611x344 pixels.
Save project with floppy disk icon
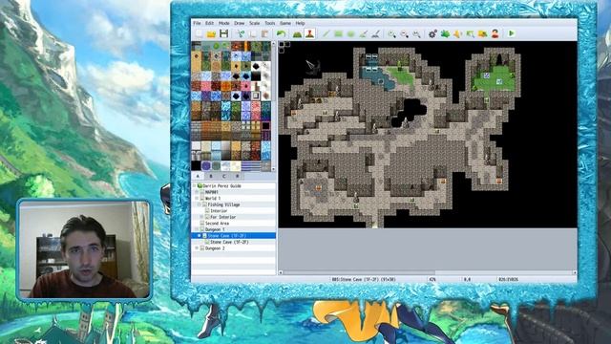click(x=224, y=34)
